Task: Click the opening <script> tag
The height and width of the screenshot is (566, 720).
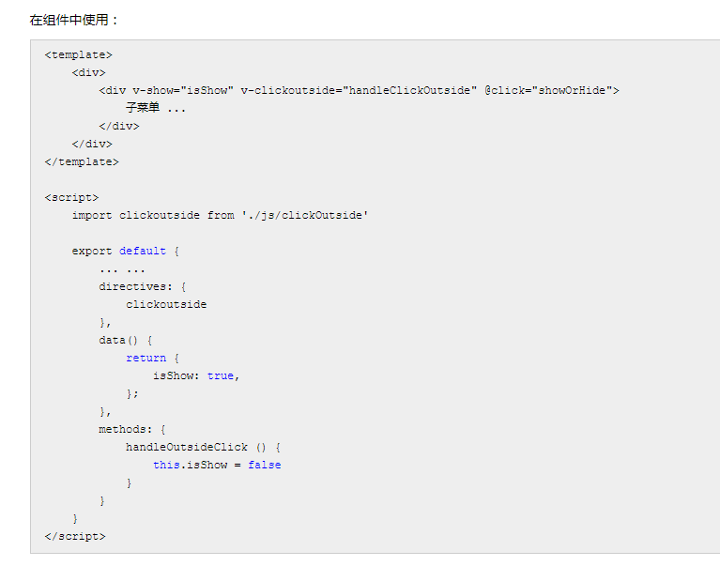Action: click(x=71, y=197)
